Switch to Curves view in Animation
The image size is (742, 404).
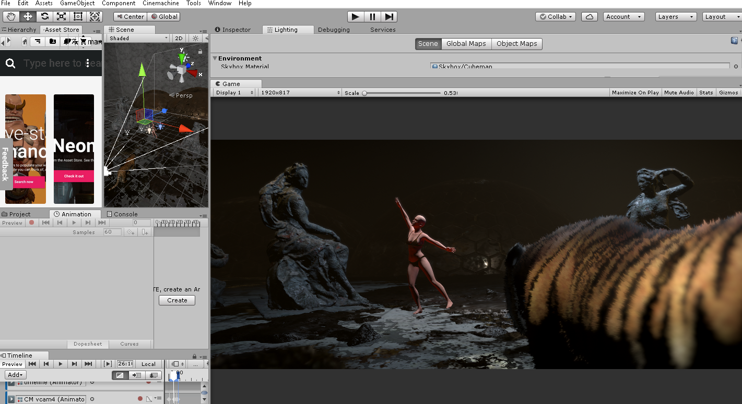coord(129,344)
